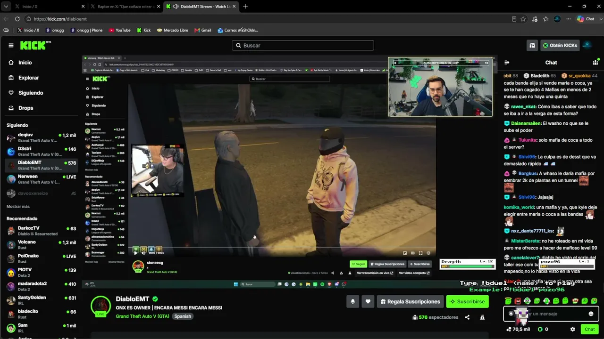Click the address bar URL
The image size is (604, 339).
click(60, 19)
